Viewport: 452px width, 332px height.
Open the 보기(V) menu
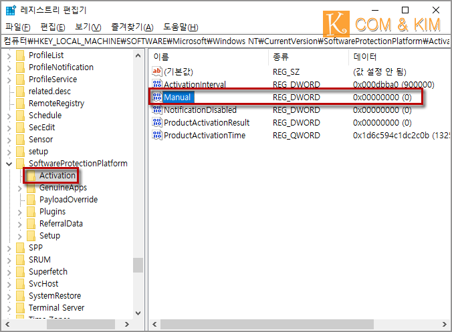pos(88,27)
